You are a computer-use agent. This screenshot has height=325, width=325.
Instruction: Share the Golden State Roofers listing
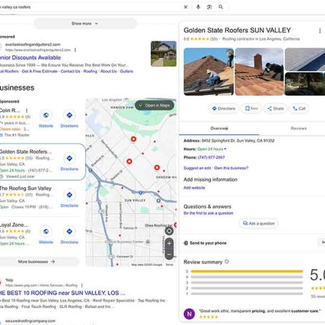275,109
